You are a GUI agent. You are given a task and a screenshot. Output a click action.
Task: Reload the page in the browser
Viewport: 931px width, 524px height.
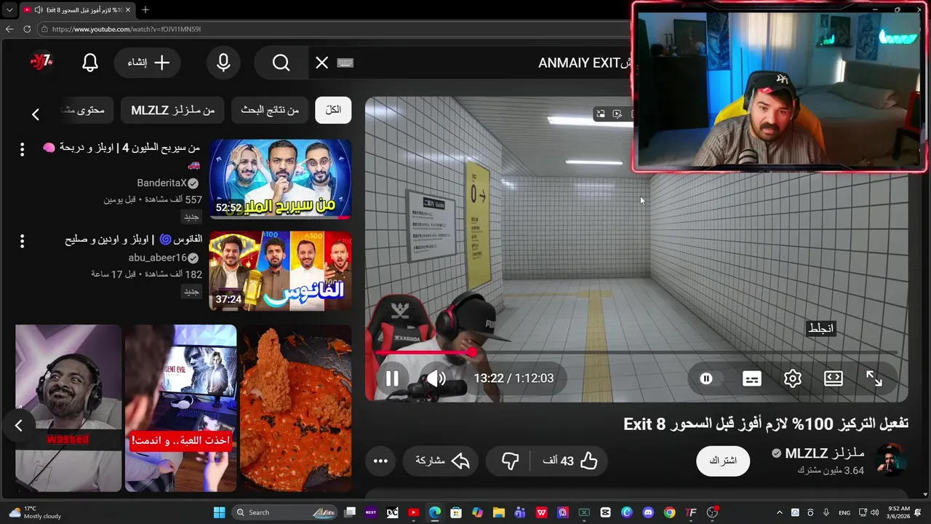27,29
